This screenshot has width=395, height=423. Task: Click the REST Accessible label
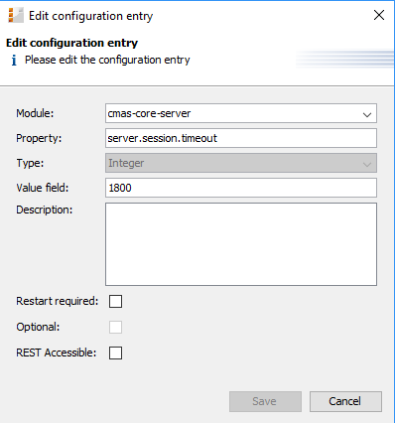[x=57, y=352]
